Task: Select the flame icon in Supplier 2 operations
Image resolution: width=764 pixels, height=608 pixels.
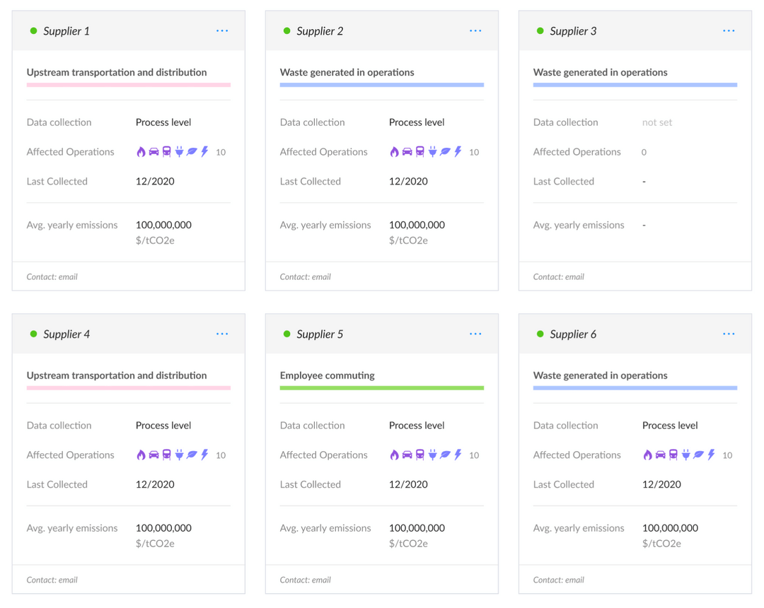Action: [394, 152]
